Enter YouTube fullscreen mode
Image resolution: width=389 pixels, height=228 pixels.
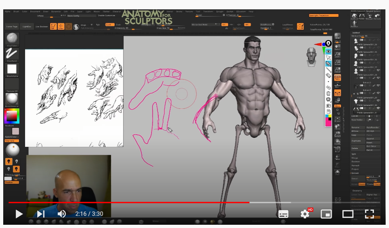tap(369, 214)
